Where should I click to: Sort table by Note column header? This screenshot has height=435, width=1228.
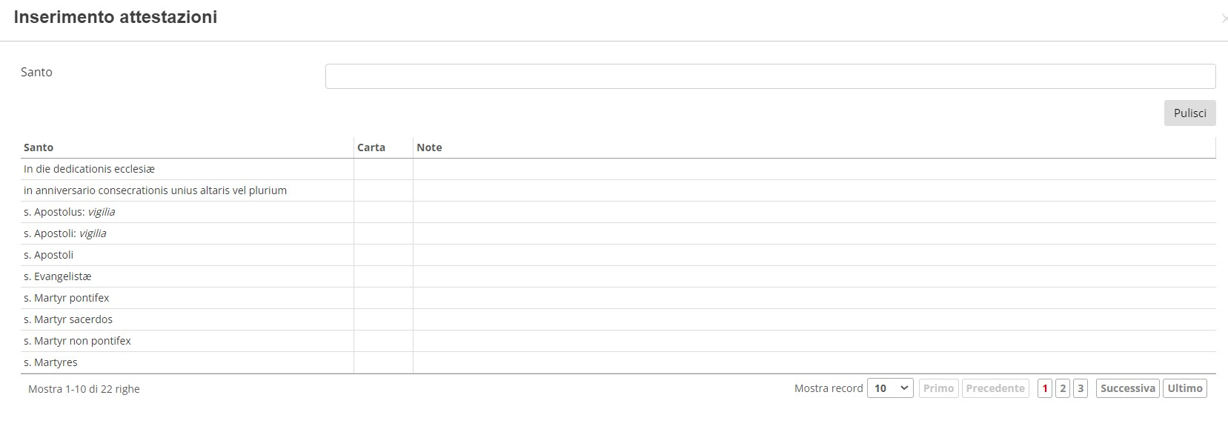pos(429,147)
